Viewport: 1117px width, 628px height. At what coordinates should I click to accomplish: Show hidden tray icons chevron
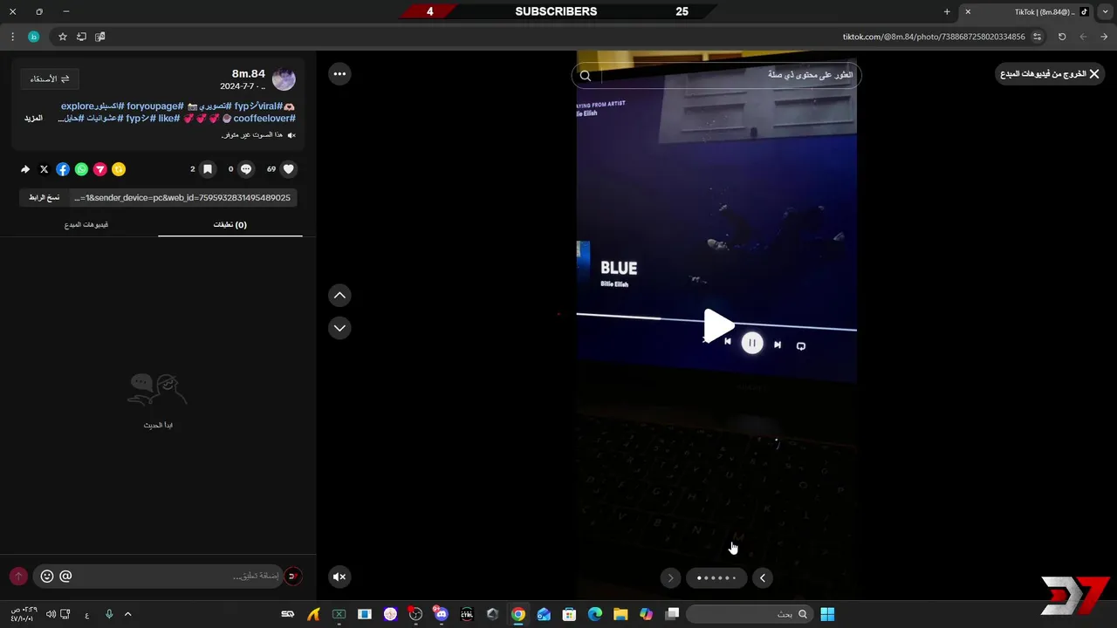127,614
